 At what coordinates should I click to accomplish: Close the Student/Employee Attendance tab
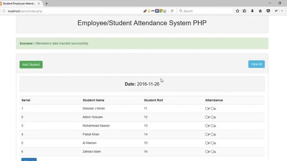(39, 4)
